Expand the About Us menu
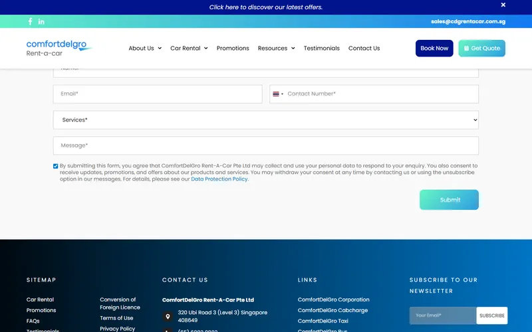Viewport: 532px width, 332px height. point(145,48)
